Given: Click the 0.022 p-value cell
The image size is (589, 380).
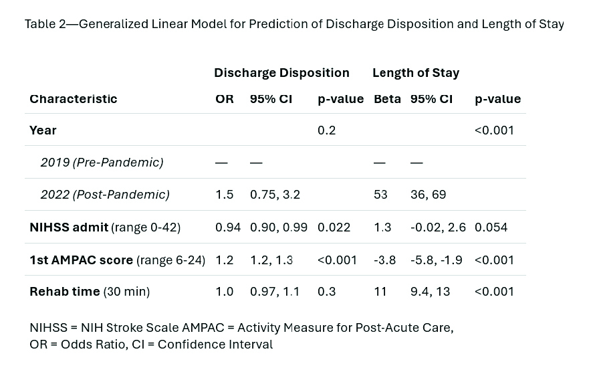Looking at the screenshot, I should pyautogui.click(x=334, y=227).
